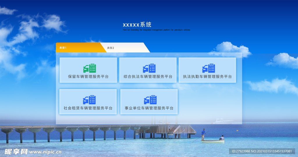Select the icon above 执法执勤车辆管理服务平台
298x157 pixels.
click(208, 68)
